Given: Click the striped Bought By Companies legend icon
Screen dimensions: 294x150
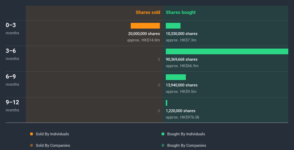Looking at the screenshot, I should coord(163,145).
